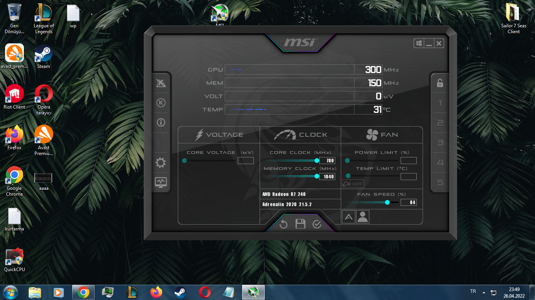Screen dimensions: 535x300
Task: Open the information icon in Afterburner's sidebar
Action: pyautogui.click(x=161, y=122)
